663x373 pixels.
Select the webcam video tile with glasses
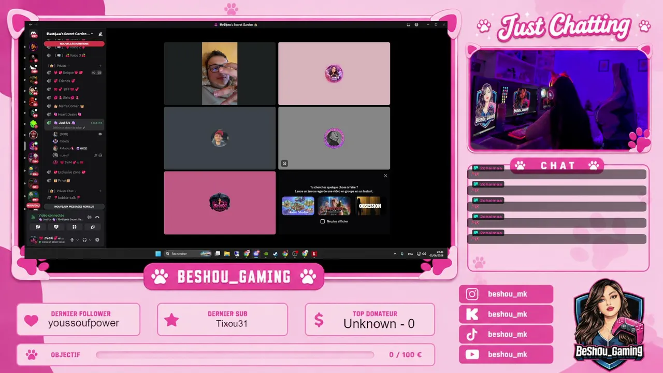pos(220,74)
